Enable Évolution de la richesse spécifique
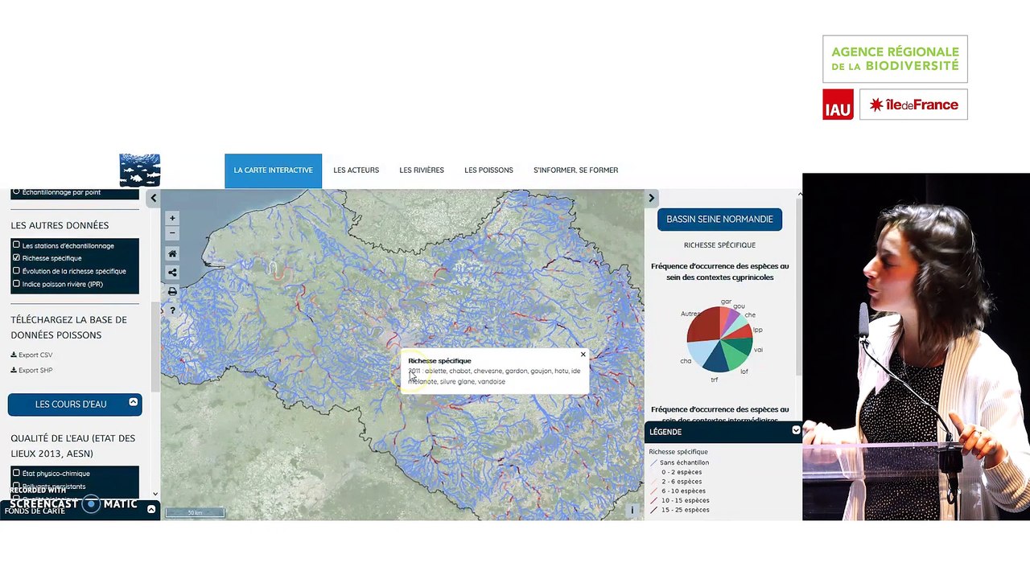Screen dimensions: 1030x579 [x=16, y=271]
